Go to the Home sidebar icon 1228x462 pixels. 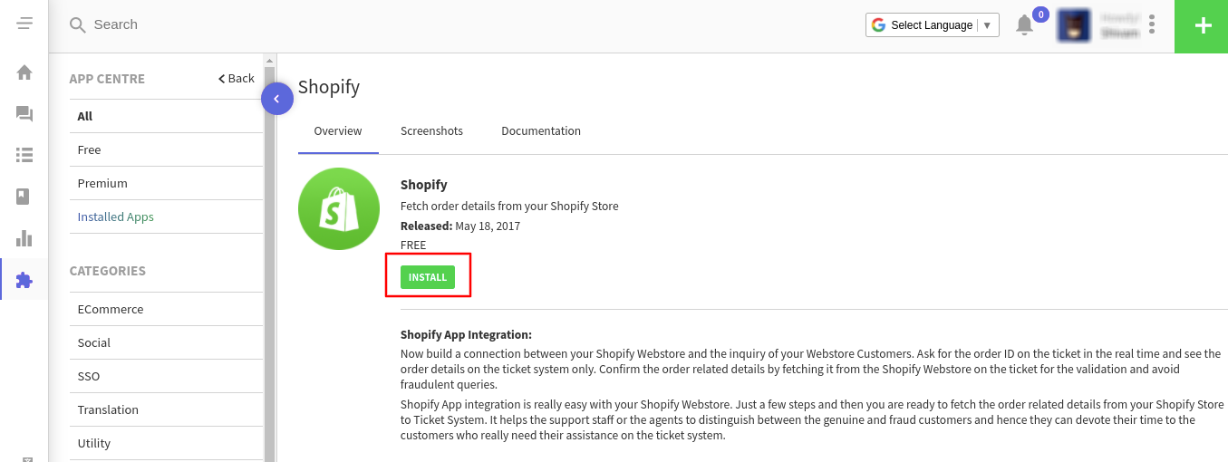[24, 72]
